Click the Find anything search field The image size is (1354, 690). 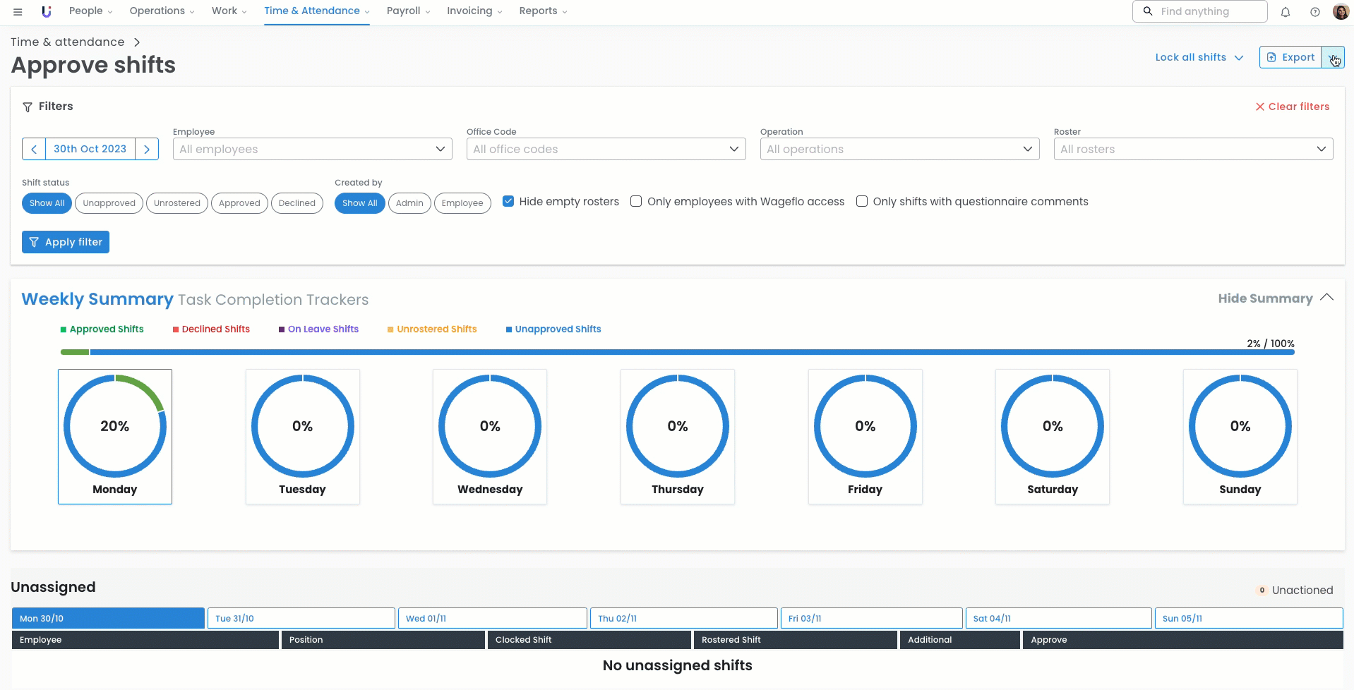click(x=1209, y=11)
